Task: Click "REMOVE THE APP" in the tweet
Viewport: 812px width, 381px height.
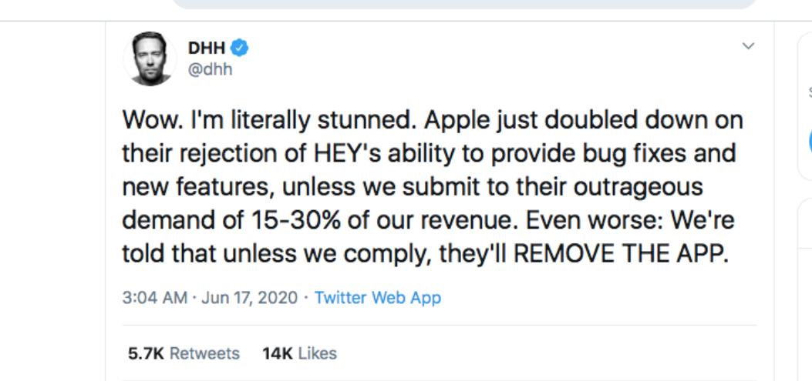Action: coord(622,254)
